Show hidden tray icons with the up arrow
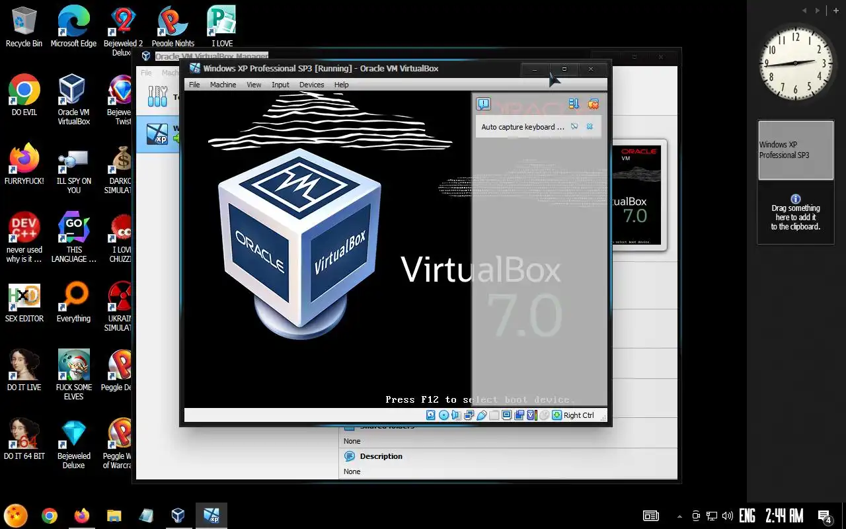This screenshot has width=846, height=529. click(679, 516)
